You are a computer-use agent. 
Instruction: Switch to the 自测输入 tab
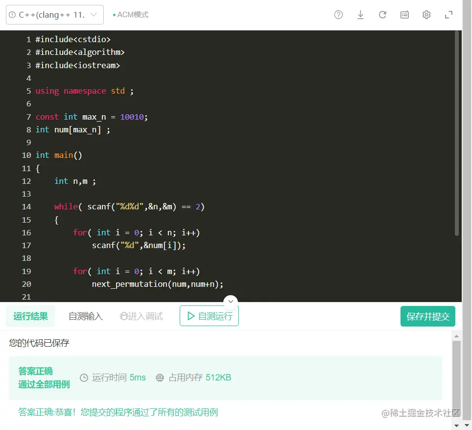click(86, 316)
